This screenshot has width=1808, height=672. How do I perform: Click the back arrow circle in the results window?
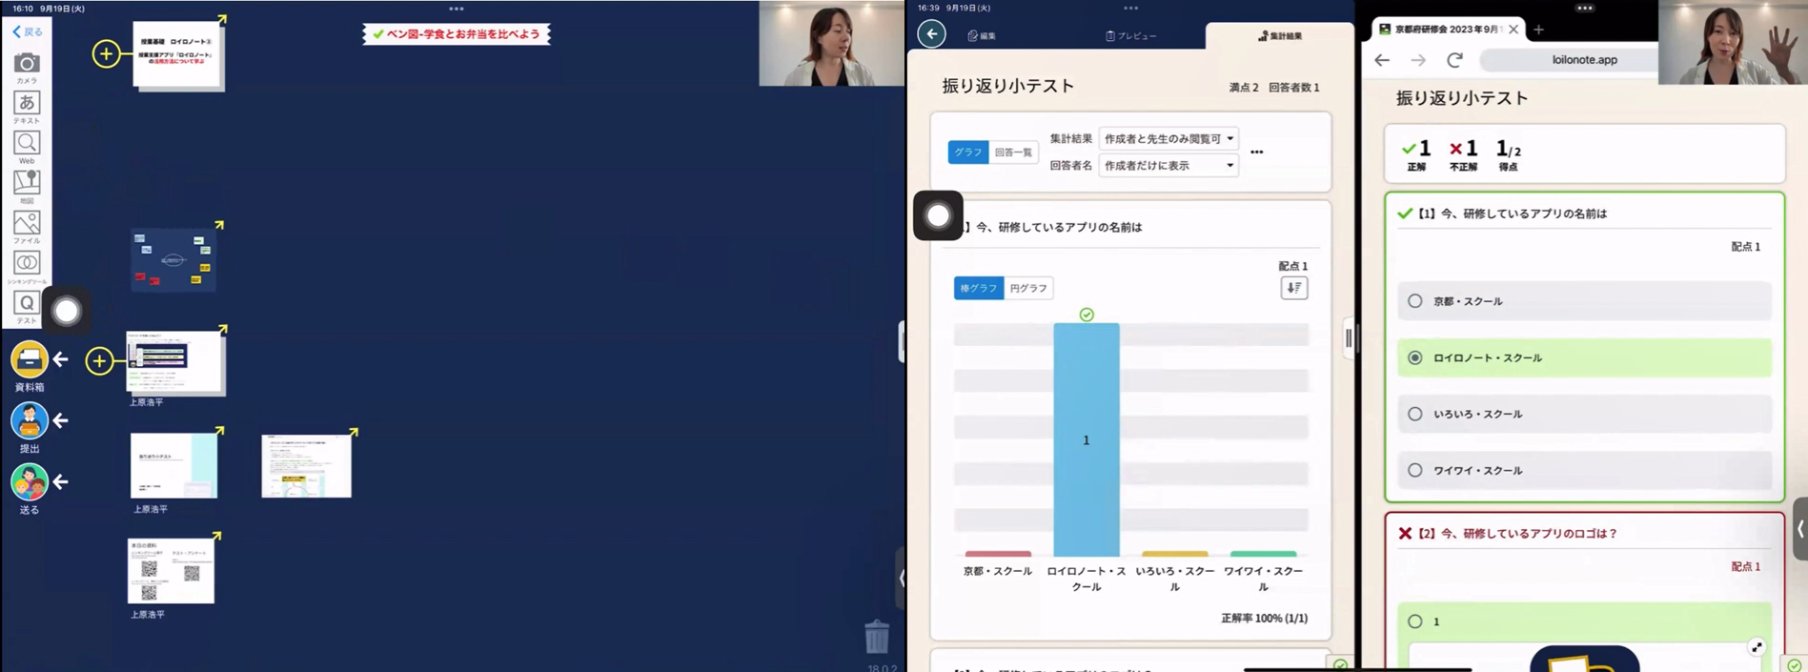(931, 33)
